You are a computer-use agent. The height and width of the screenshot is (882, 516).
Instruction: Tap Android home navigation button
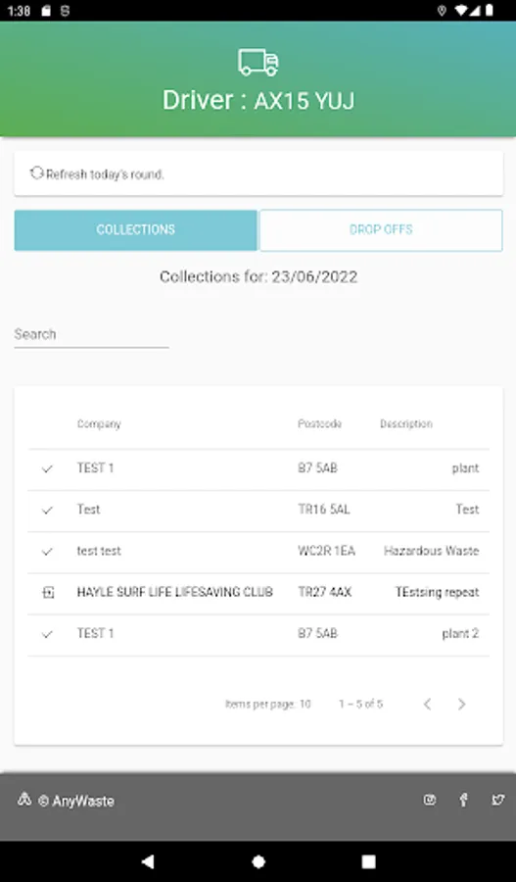[258, 861]
